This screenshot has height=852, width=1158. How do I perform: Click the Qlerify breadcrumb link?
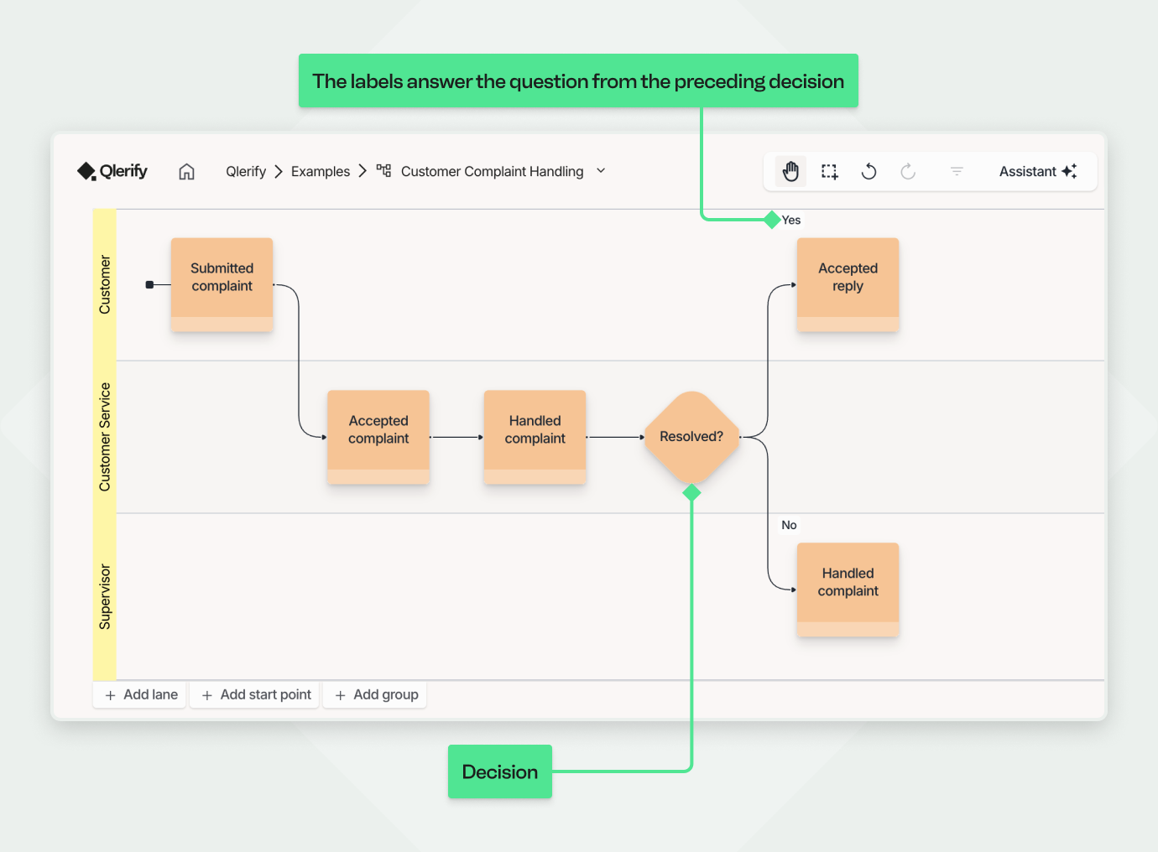(x=246, y=171)
